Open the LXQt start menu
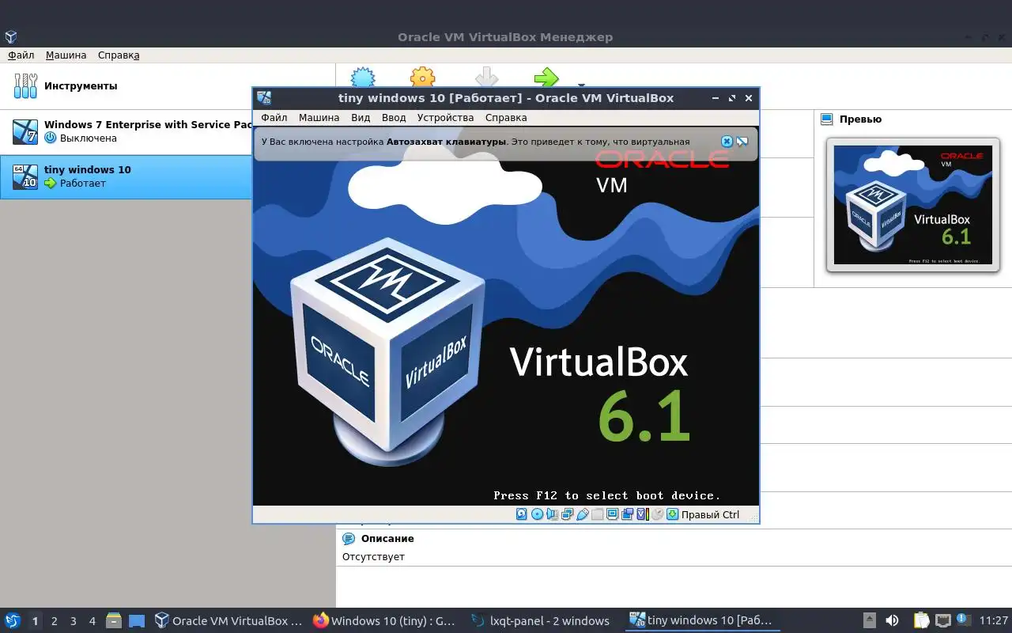Viewport: 1012px width, 633px height. (x=13, y=621)
